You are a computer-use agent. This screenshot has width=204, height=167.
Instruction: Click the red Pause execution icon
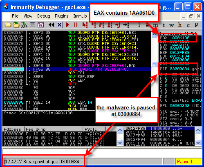click(x=76, y=25)
